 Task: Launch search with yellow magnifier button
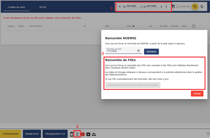tap(195, 7)
